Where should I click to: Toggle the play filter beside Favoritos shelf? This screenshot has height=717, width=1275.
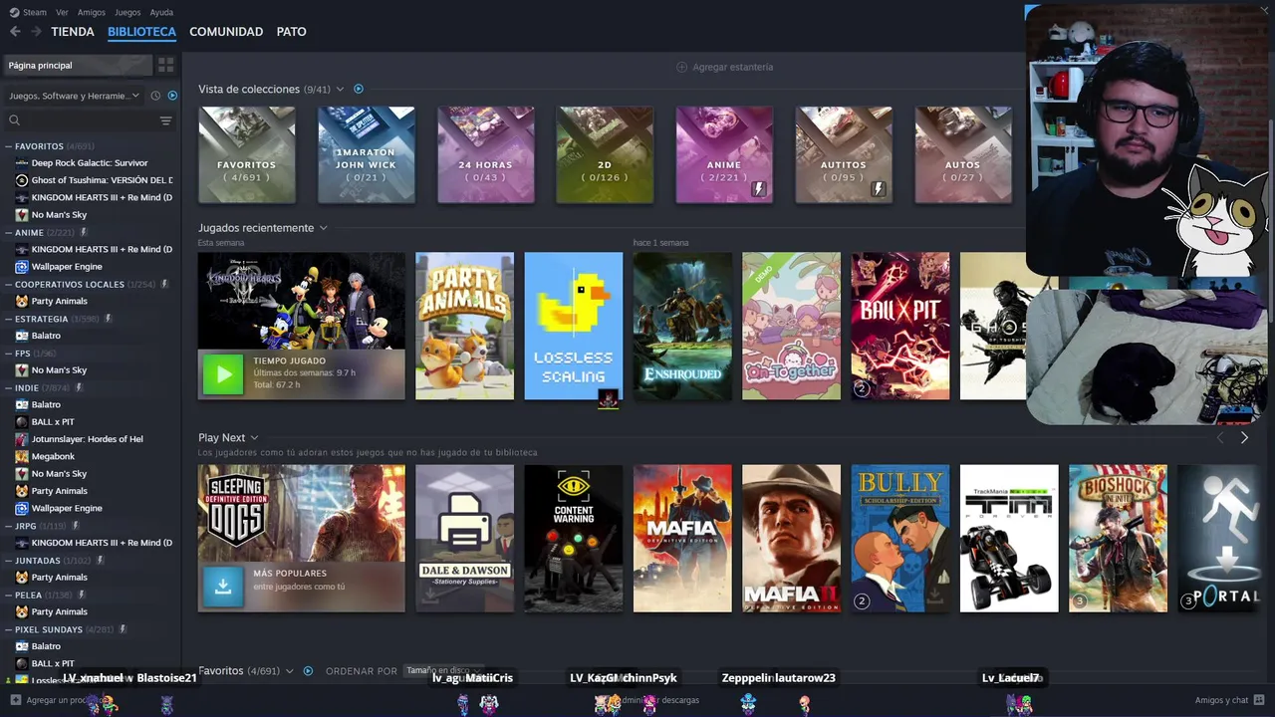pos(308,671)
